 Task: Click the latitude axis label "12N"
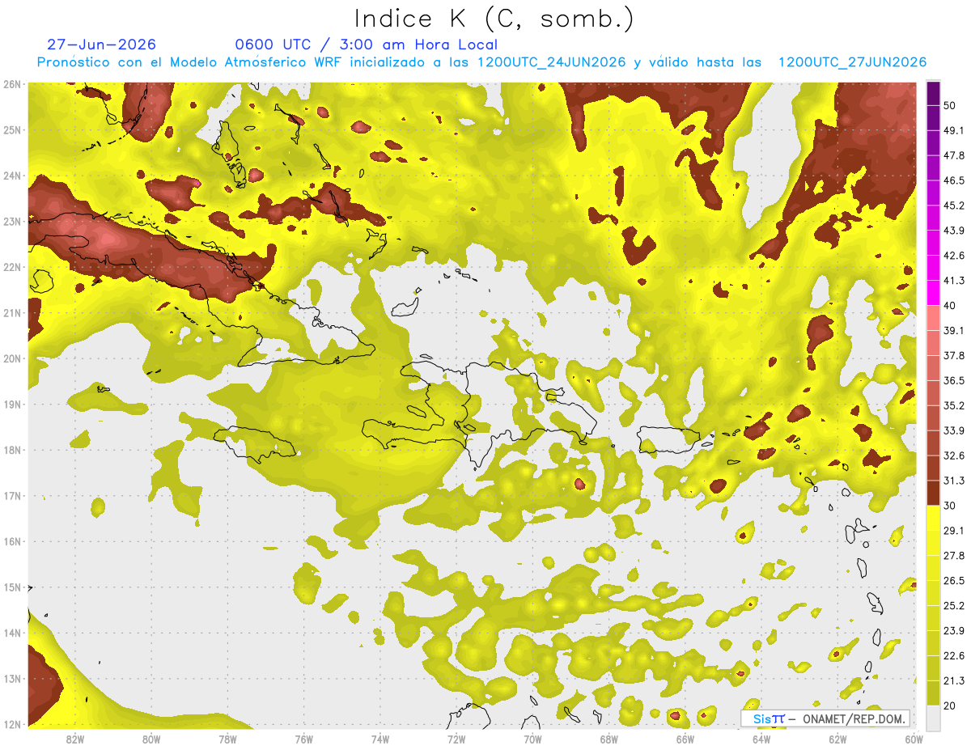12,724
